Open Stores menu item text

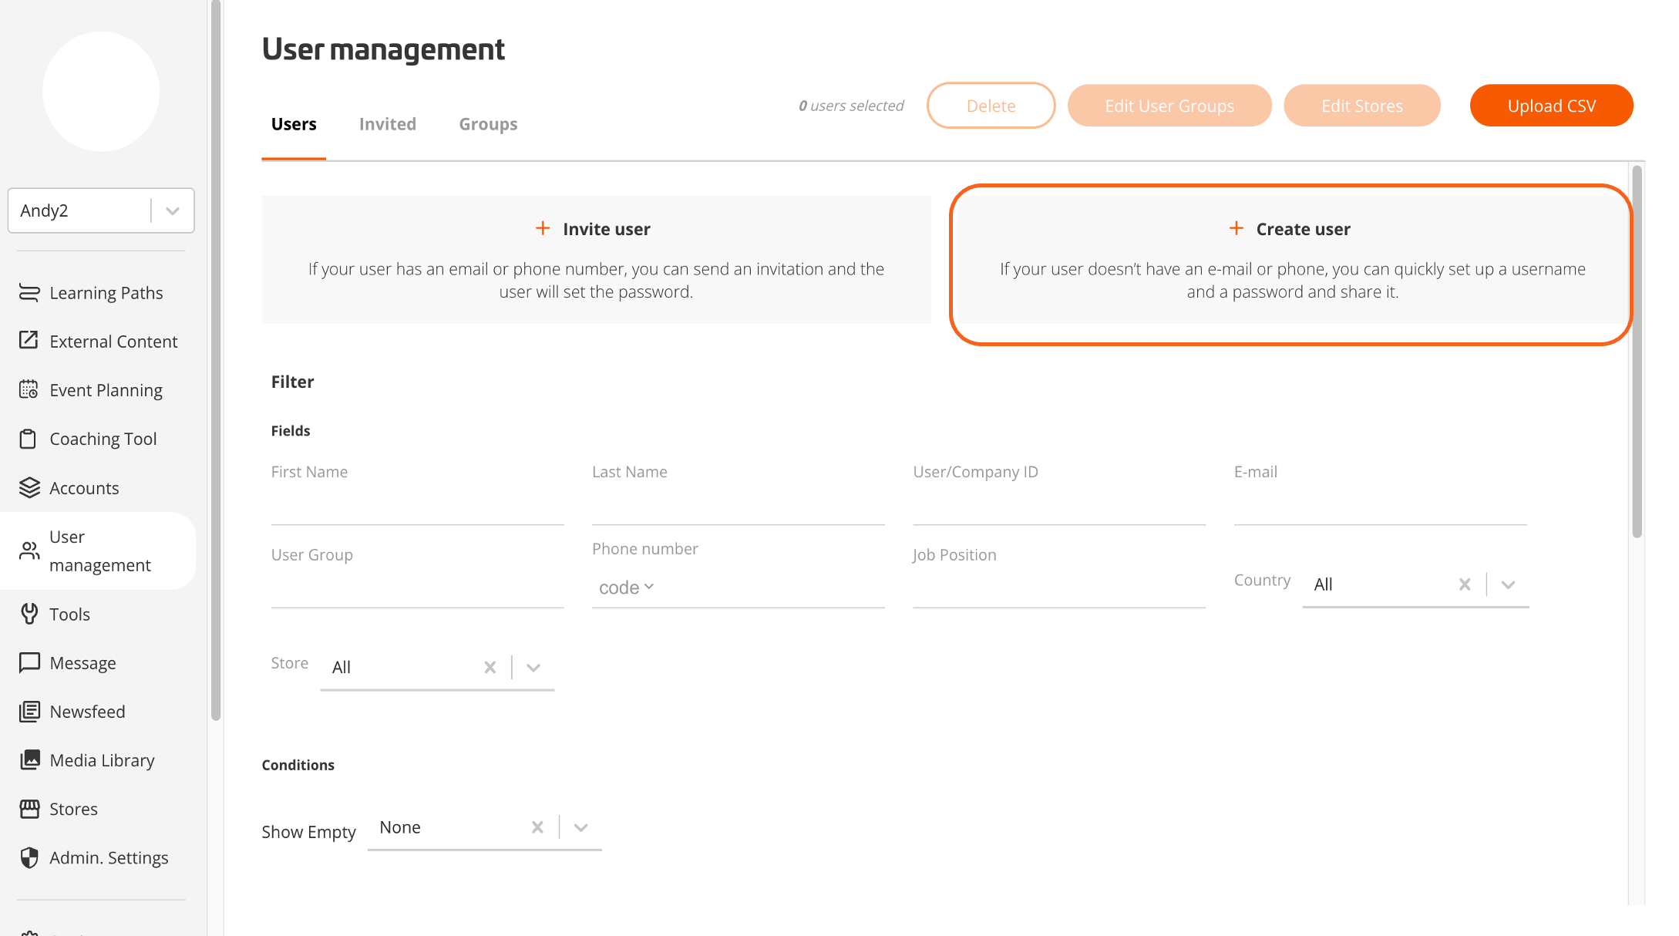click(x=73, y=809)
